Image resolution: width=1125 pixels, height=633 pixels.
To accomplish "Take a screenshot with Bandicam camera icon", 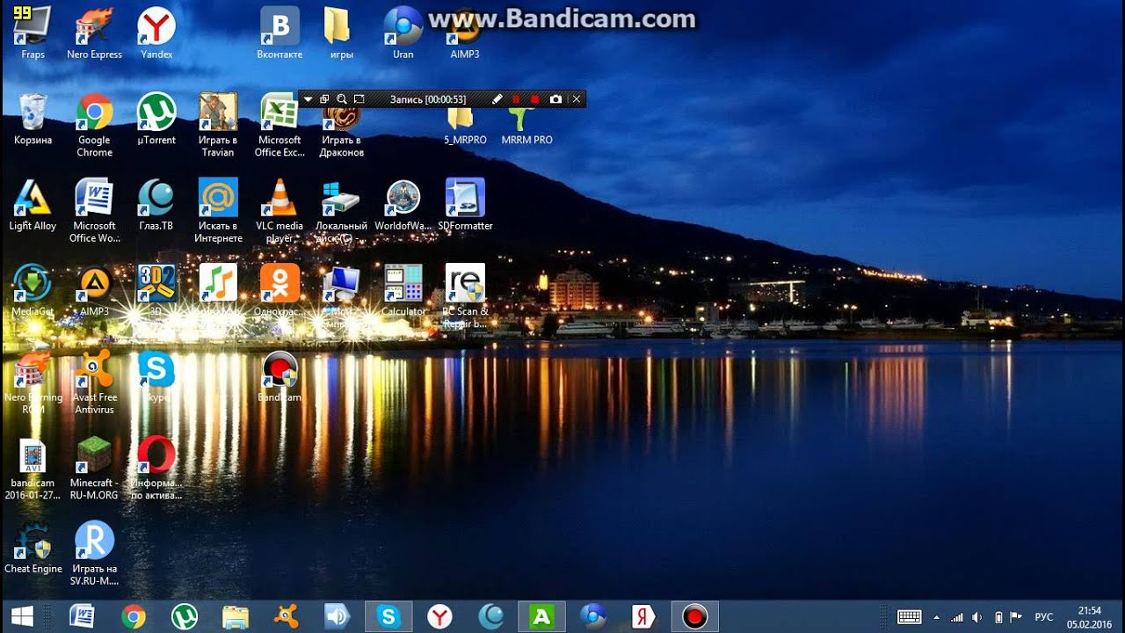I will coord(555,99).
